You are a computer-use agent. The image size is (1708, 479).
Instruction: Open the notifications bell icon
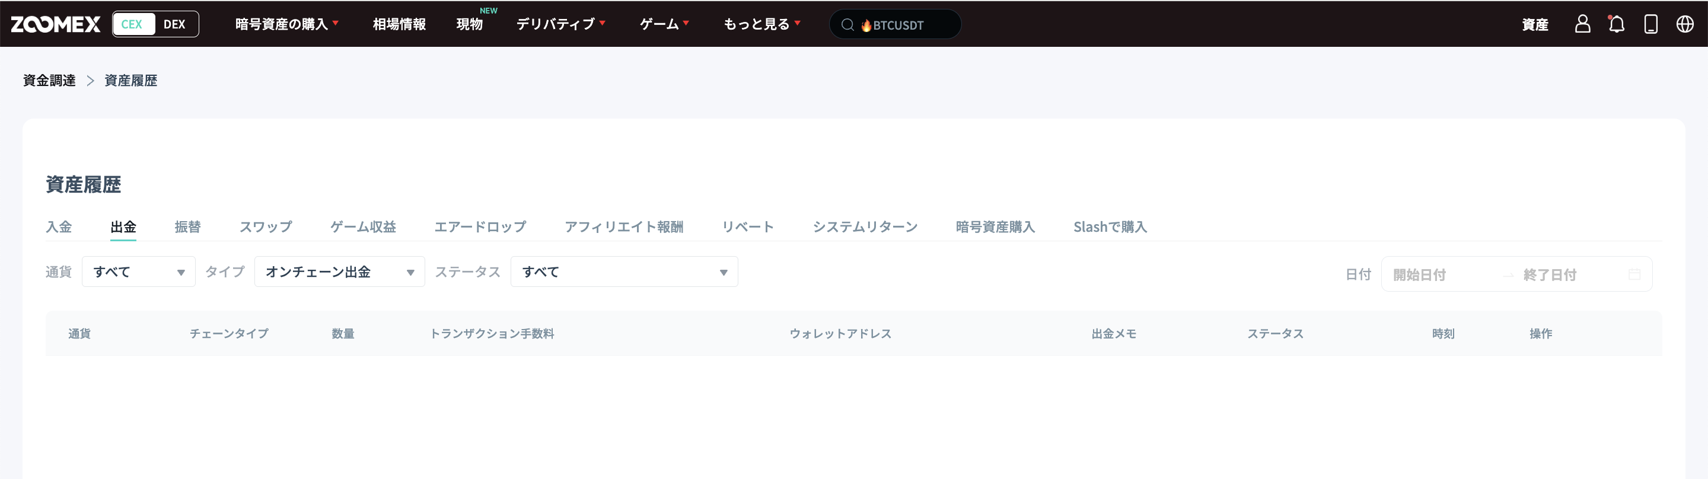1616,24
